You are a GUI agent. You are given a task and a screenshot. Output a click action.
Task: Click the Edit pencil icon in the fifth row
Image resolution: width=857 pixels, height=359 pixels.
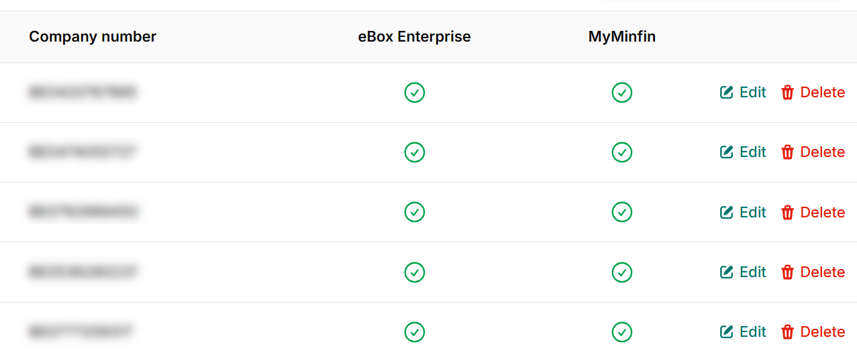coord(726,332)
